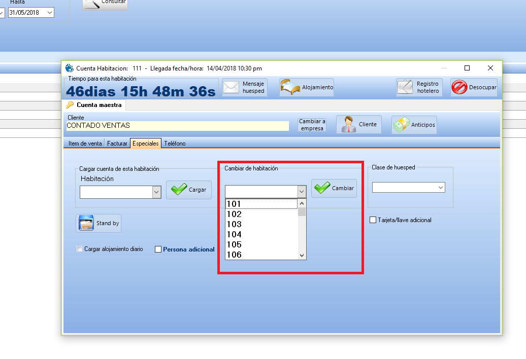526x359 pixels.
Task: Click green checkmark Cargar button
Action: click(x=179, y=190)
